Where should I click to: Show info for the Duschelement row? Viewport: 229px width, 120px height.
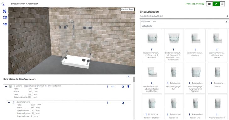(x=108, y=103)
